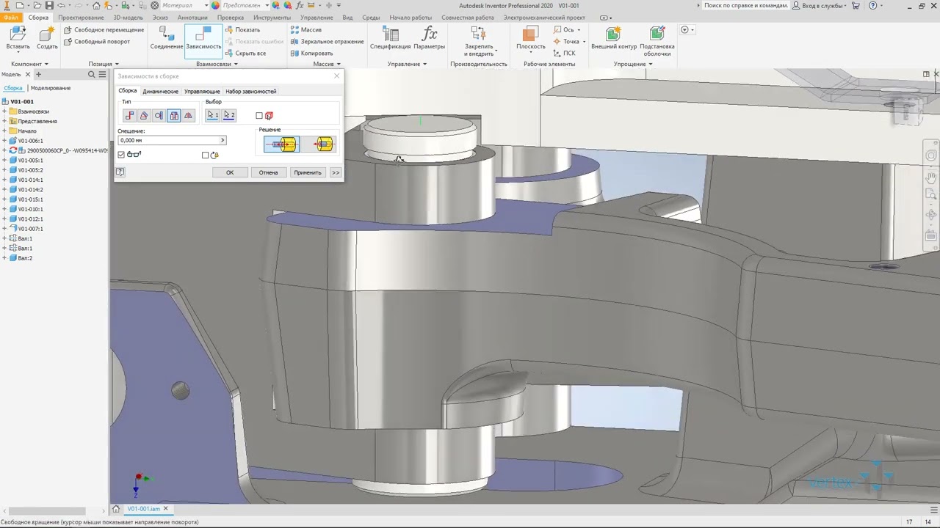Open Спецификация bill of materials

(x=390, y=38)
